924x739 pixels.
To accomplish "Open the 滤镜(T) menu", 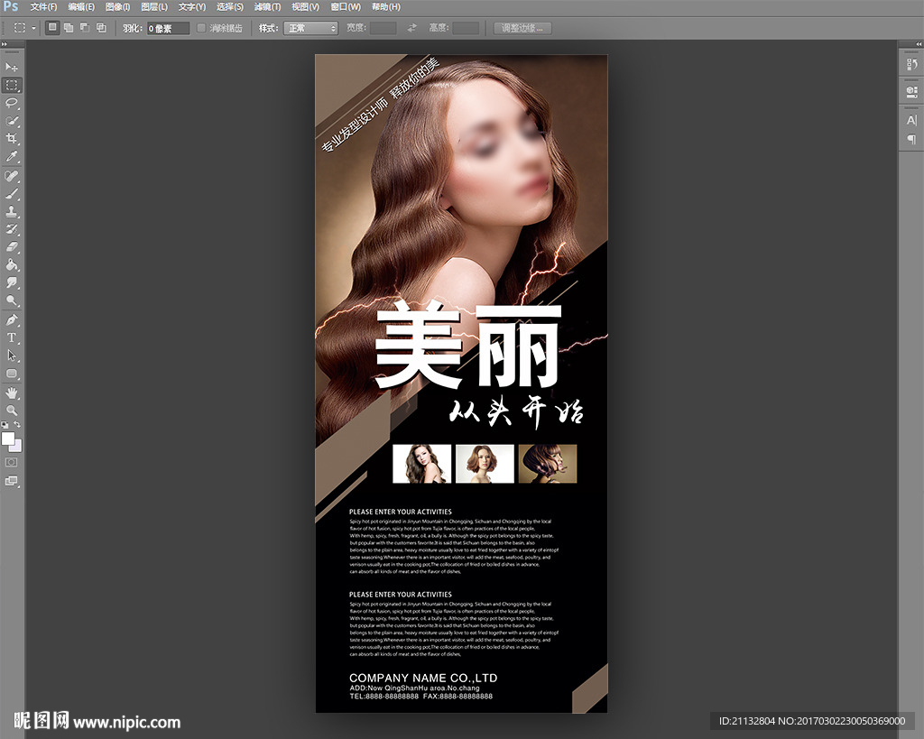I will (264, 6).
